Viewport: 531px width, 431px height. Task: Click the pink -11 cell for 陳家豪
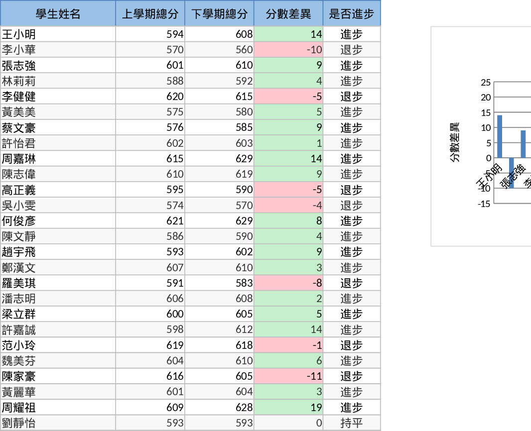point(289,376)
